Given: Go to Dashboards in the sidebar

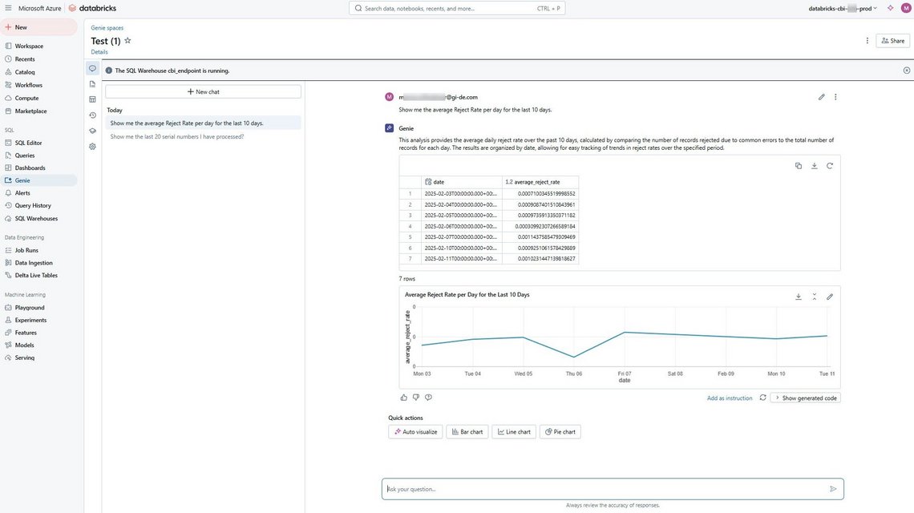Looking at the screenshot, I should pos(30,168).
